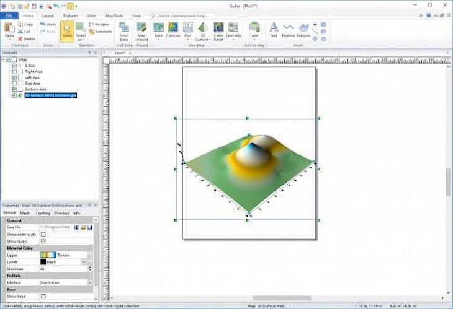453x309 pixels.
Task: Open the NoData Method dropdown
Action: pos(90,283)
